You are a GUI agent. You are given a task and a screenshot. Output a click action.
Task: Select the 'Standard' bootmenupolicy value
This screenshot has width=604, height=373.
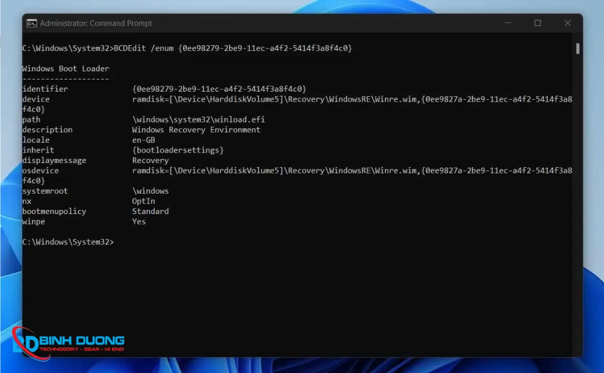click(x=151, y=212)
